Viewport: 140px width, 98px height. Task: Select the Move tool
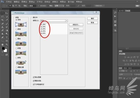click(7, 13)
